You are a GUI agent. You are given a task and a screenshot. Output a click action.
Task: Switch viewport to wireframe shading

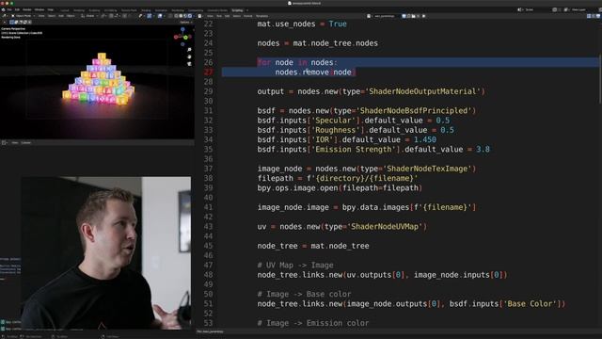pos(176,16)
